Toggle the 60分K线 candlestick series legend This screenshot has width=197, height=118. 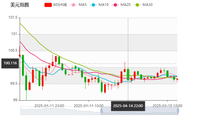tap(56, 5)
